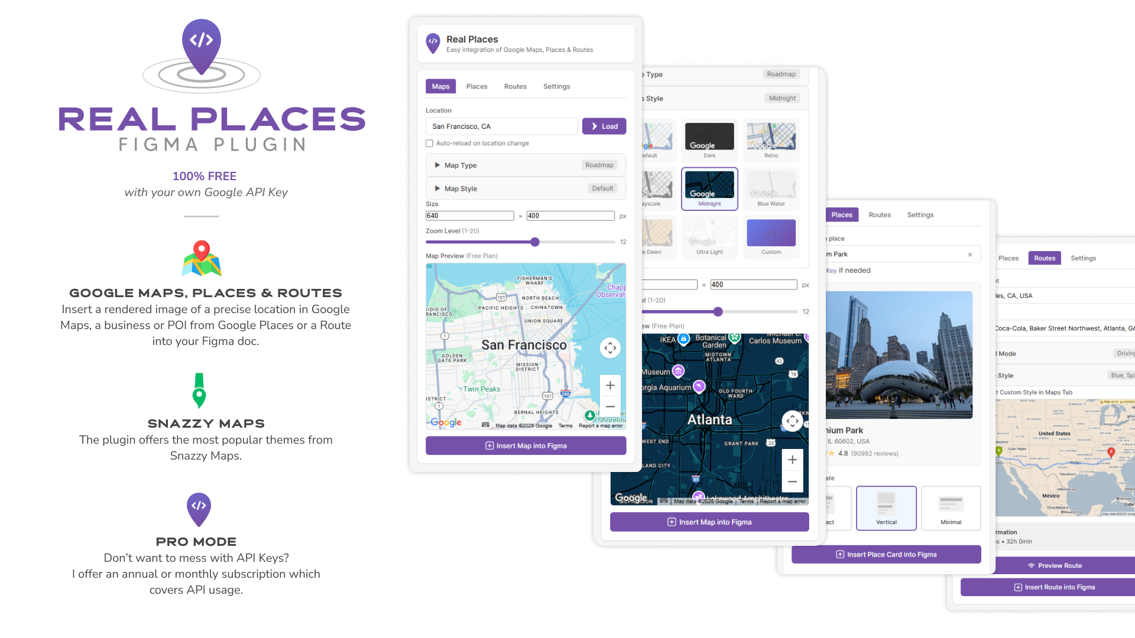Click the pan control on the Atlanta map preview
The width and height of the screenshot is (1135, 638).
pyautogui.click(x=793, y=421)
